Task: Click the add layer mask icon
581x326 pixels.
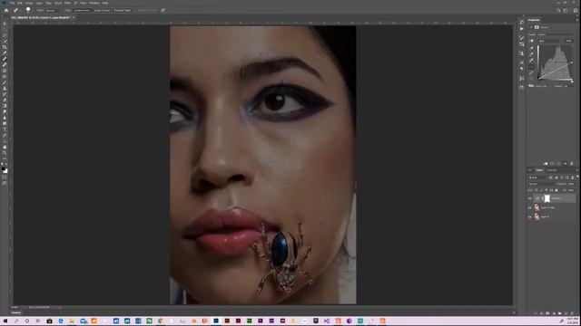Action: tap(547, 313)
